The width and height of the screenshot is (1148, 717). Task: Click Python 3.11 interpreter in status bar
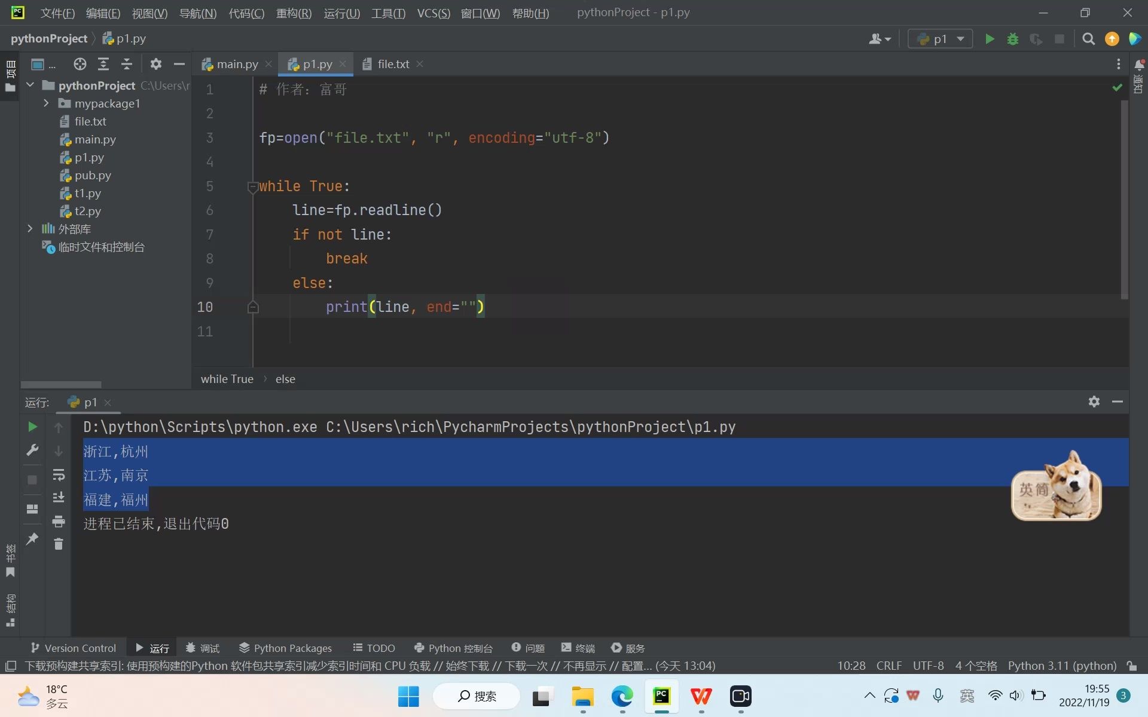1062,666
